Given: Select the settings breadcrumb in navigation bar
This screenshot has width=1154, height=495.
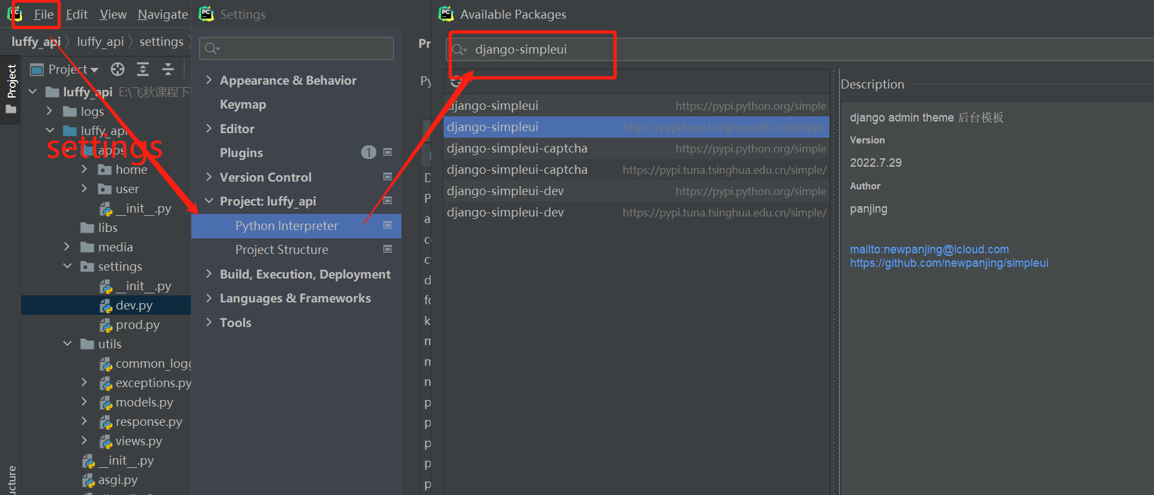Looking at the screenshot, I should pyautogui.click(x=162, y=42).
